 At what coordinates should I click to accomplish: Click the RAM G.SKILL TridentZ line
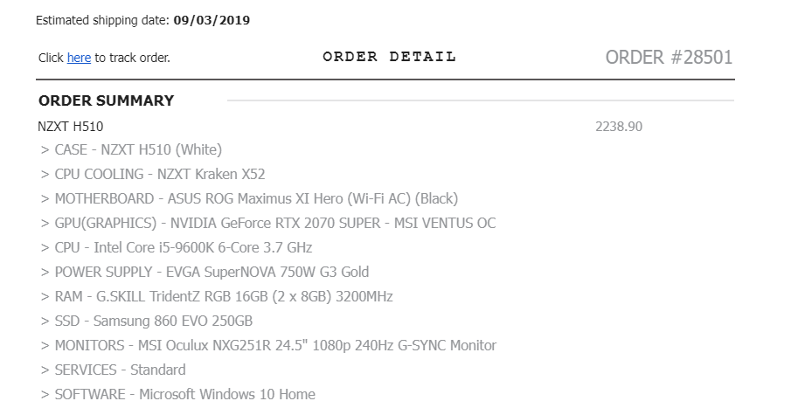pyautogui.click(x=217, y=296)
